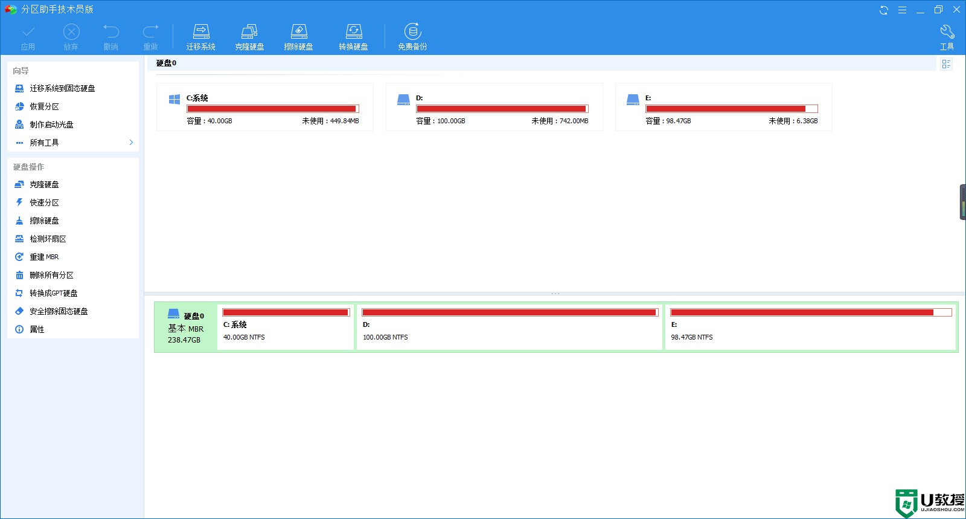Image resolution: width=966 pixels, height=519 pixels.
Task: Click the refresh icon in title bar
Action: click(x=884, y=10)
